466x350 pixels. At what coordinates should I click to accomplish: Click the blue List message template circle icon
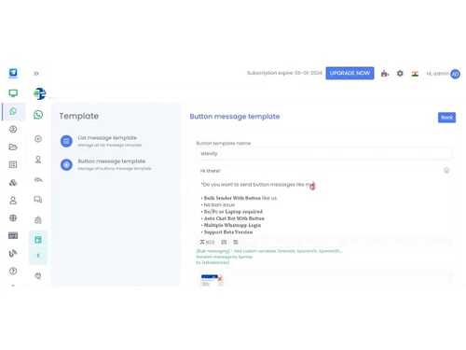(x=66, y=141)
